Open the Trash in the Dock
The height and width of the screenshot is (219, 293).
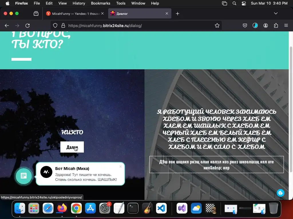(x=273, y=208)
